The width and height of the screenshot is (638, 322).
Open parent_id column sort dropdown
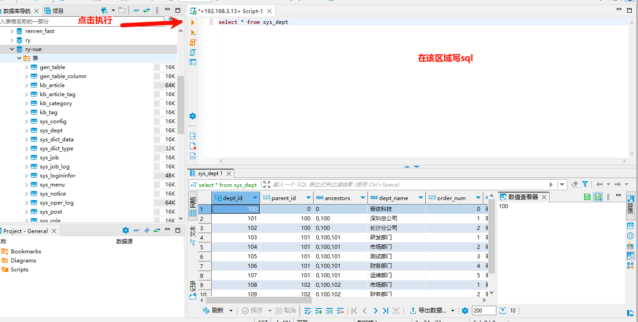coord(309,198)
